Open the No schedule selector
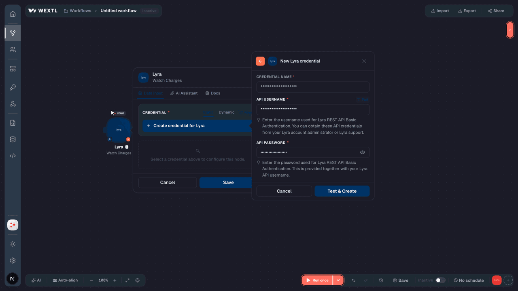 tap(469, 280)
